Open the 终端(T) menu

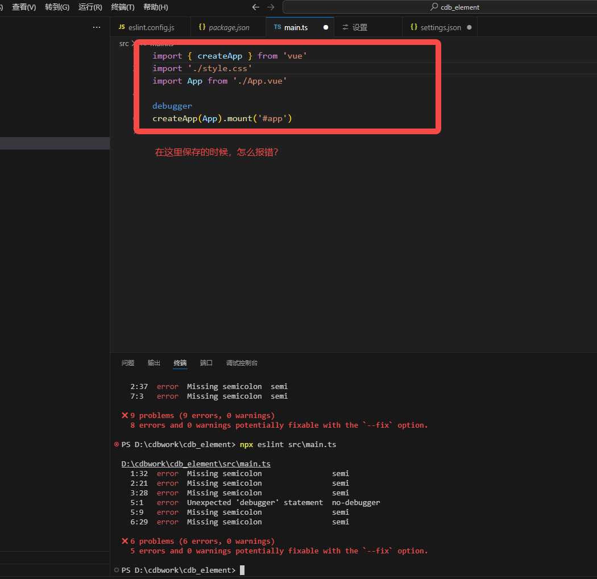123,7
